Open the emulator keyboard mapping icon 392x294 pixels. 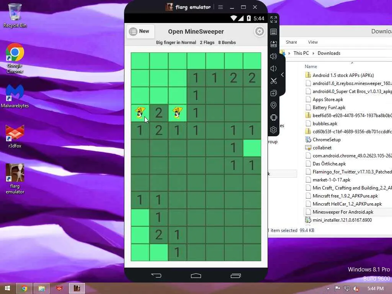(273, 31)
